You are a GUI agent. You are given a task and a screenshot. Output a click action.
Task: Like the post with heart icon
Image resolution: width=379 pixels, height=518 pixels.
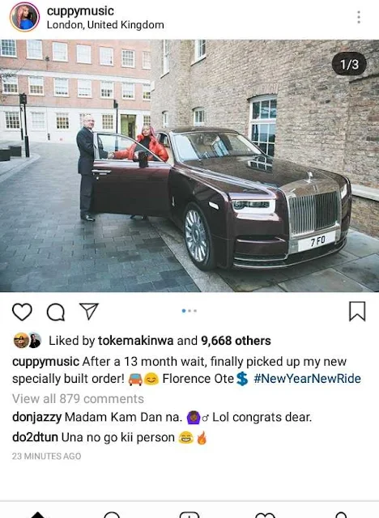pyautogui.click(x=22, y=312)
